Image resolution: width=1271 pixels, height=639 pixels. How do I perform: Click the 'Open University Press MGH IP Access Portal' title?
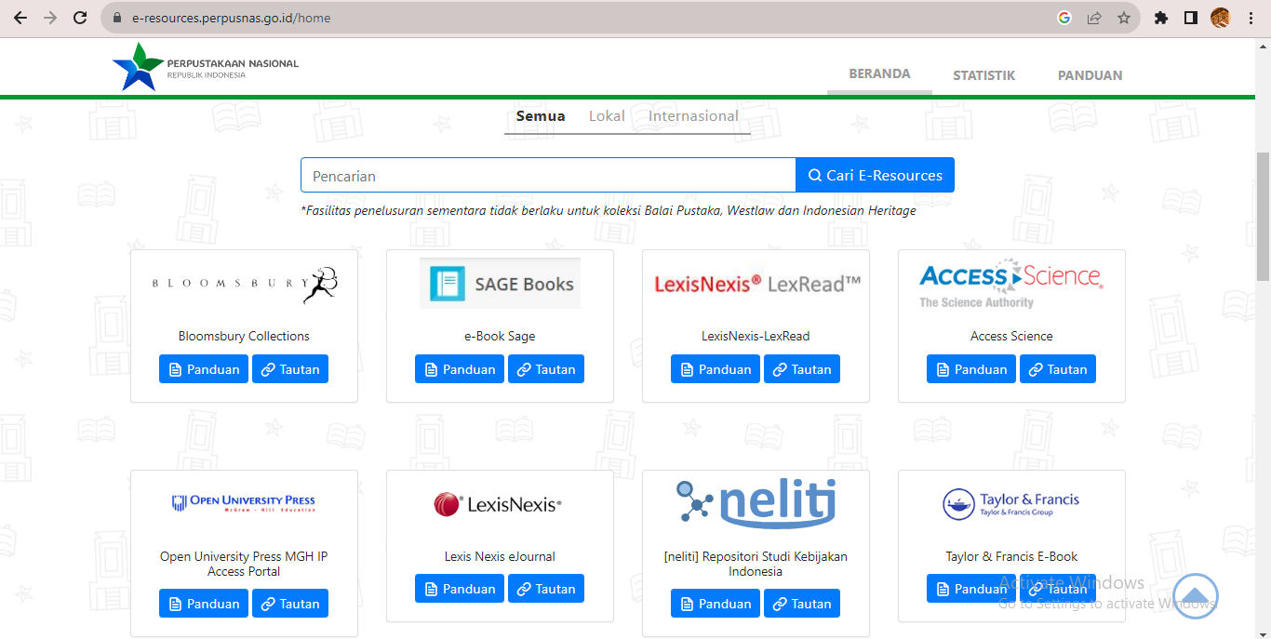pos(244,564)
